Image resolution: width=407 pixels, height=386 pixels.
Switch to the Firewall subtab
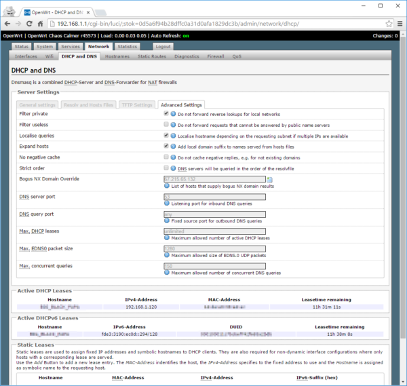pyautogui.click(x=216, y=56)
